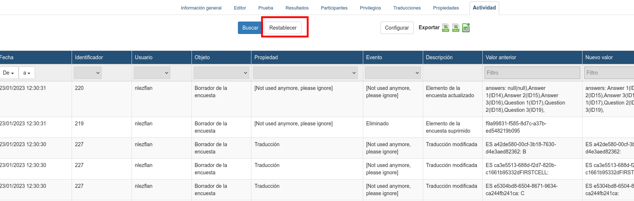Image resolution: width=634 pixels, height=201 pixels.
Task: Click the Objeto column header
Action: pos(221,57)
